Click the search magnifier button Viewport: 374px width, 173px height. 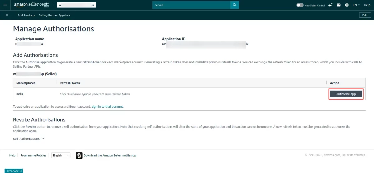(x=235, y=5)
